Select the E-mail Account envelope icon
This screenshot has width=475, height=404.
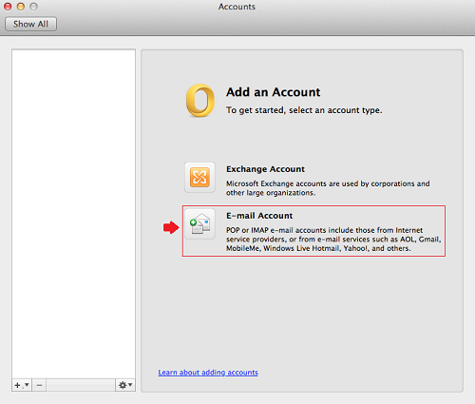[x=199, y=223]
